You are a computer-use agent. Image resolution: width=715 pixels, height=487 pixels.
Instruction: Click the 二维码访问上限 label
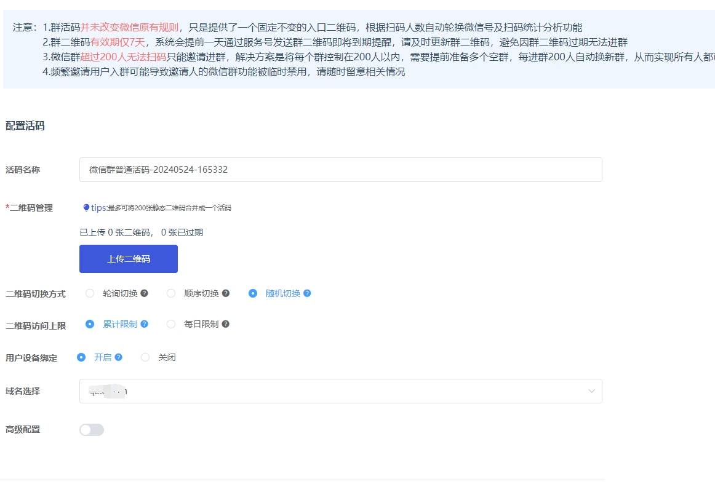(36, 326)
